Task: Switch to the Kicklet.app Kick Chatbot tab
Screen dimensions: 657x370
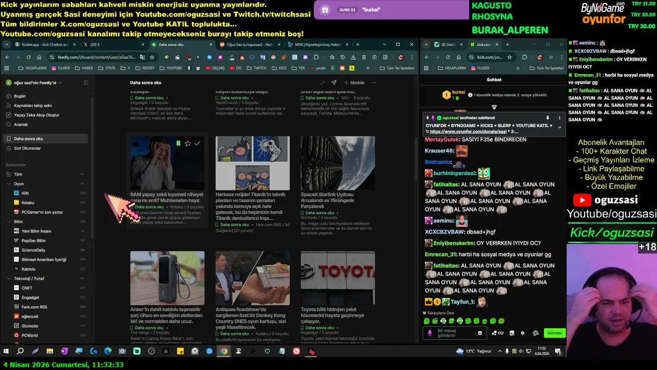Action: (44, 45)
